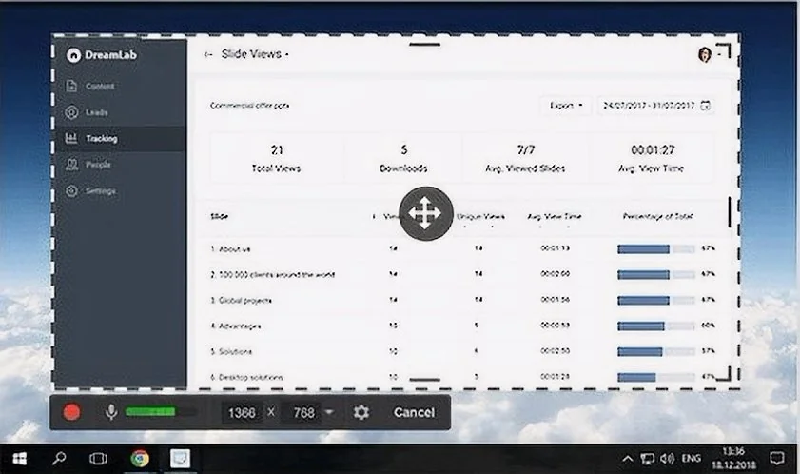Viewport: 800px width, 474px height.
Task: Click the network icon in system tray
Action: coord(648,459)
